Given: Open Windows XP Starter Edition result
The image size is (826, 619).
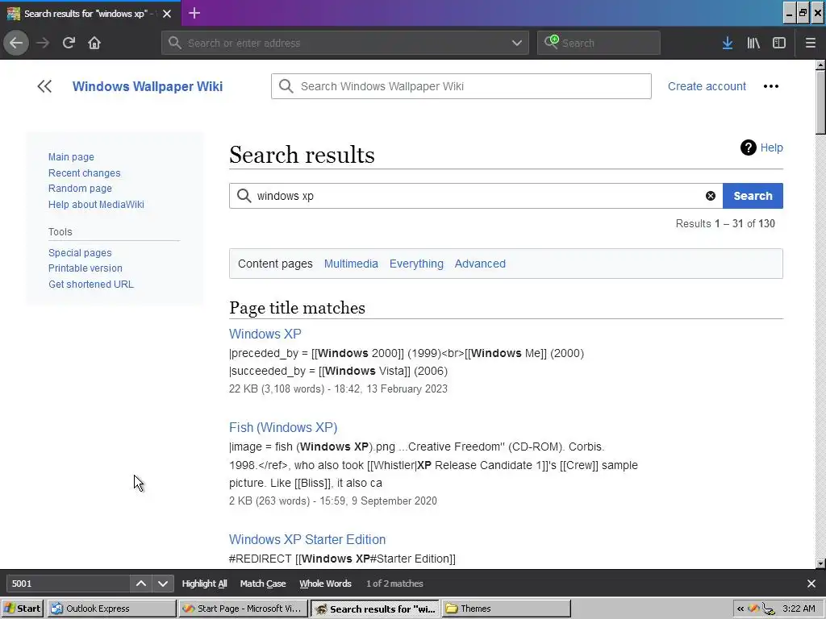Looking at the screenshot, I should [x=307, y=539].
